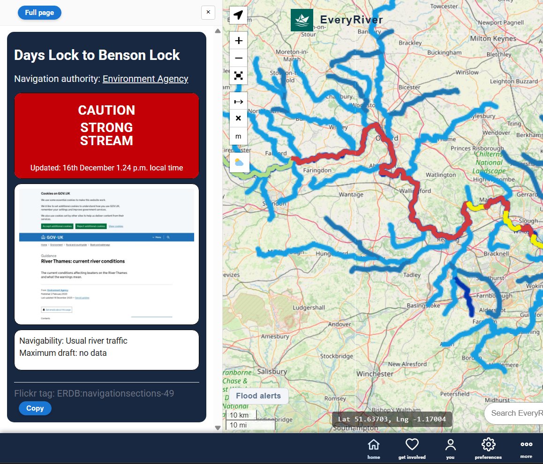Click the red Caution Strong Stream banner
Image resolution: width=543 pixels, height=464 pixels.
pyautogui.click(x=107, y=136)
